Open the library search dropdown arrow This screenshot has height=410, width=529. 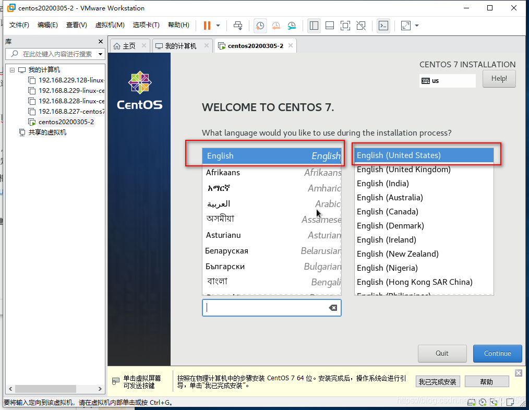(x=101, y=54)
